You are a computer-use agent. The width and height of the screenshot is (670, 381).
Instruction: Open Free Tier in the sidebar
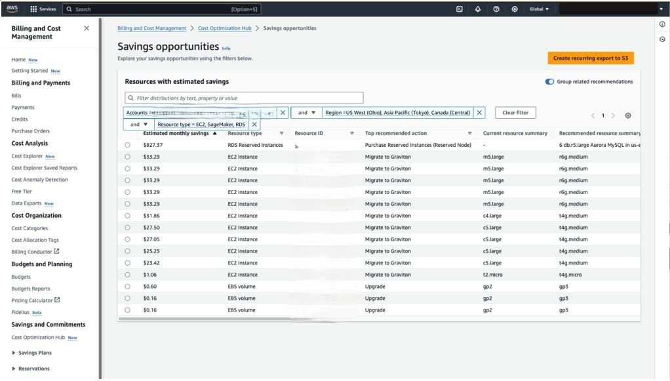click(x=22, y=191)
